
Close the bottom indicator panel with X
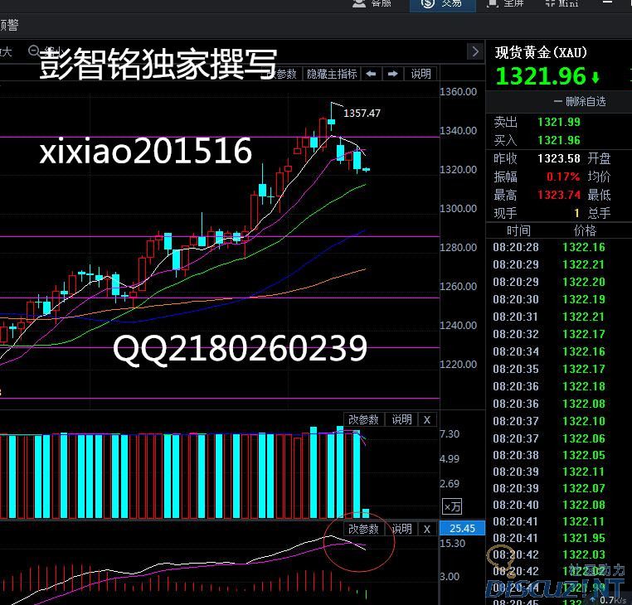[x=426, y=528]
